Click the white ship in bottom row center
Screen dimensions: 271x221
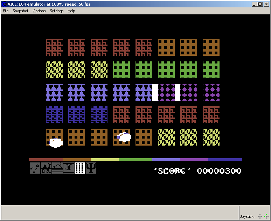tap(124, 137)
